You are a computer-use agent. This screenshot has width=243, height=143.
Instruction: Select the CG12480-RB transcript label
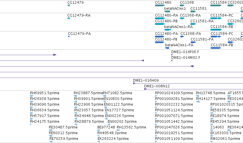click(166, 21)
